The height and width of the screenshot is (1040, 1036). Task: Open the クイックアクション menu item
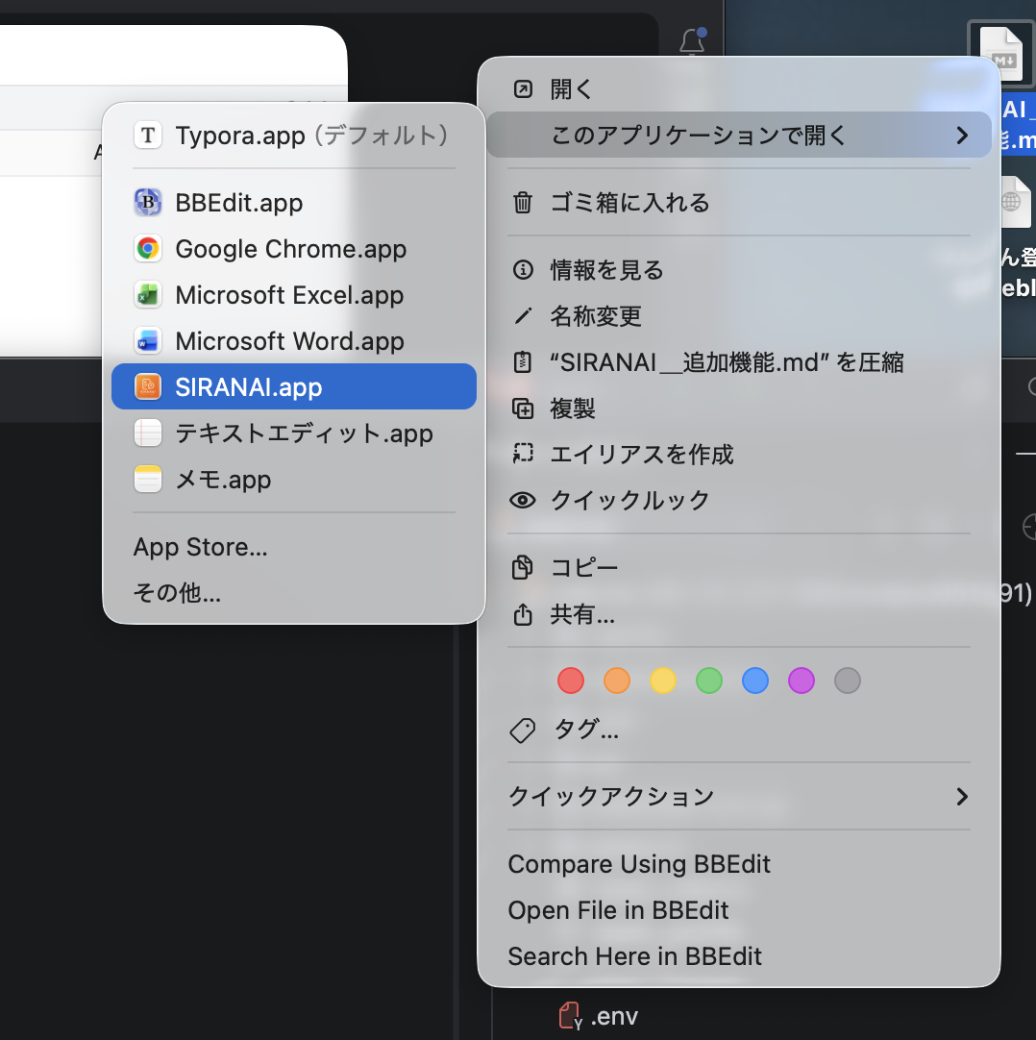(739, 797)
